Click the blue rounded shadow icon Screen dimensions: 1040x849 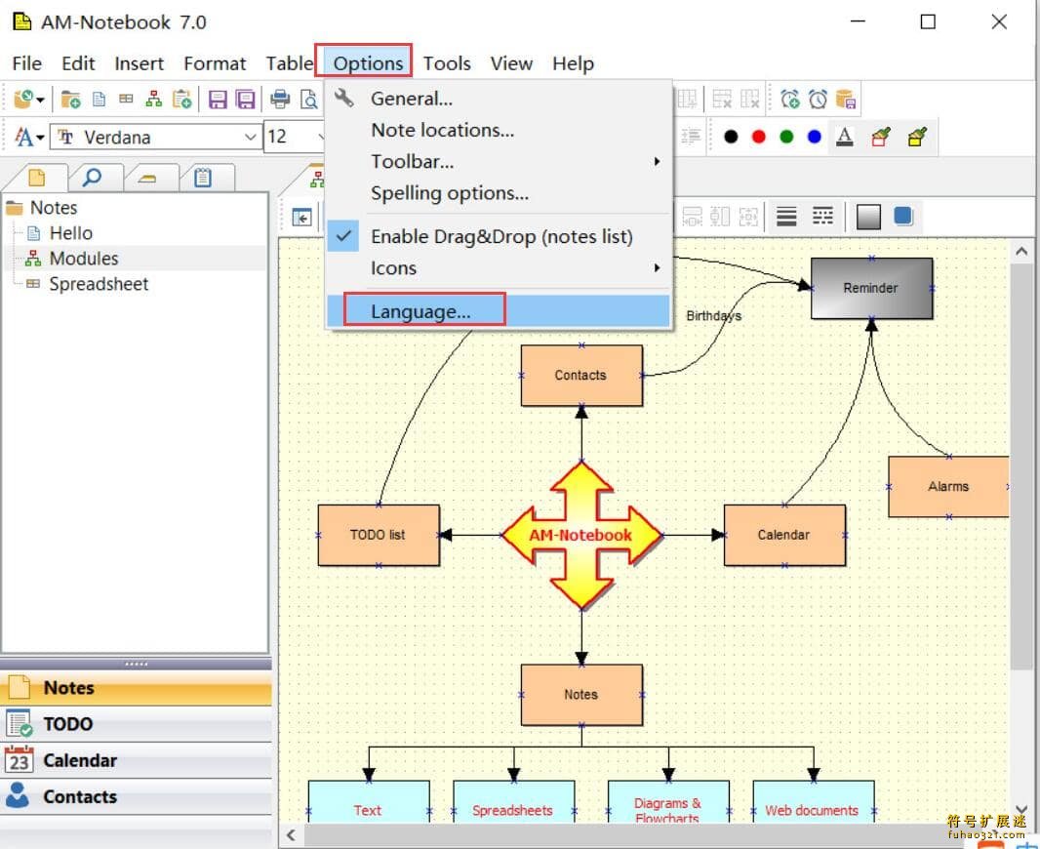pyautogui.click(x=903, y=217)
